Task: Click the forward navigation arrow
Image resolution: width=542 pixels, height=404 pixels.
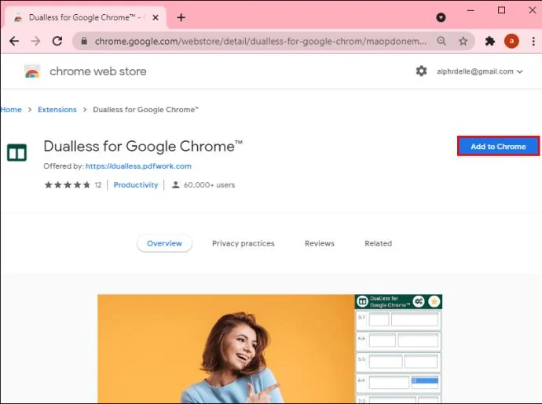Action: coord(35,41)
